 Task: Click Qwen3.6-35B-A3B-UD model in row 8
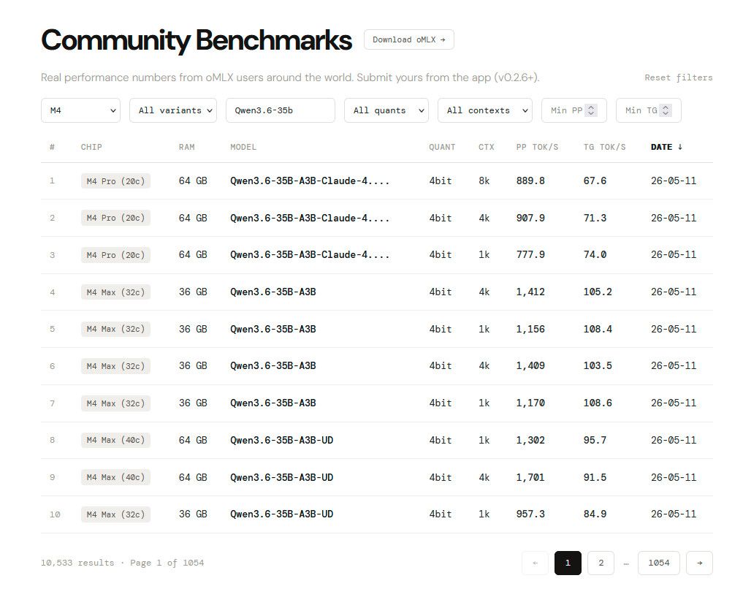281,440
